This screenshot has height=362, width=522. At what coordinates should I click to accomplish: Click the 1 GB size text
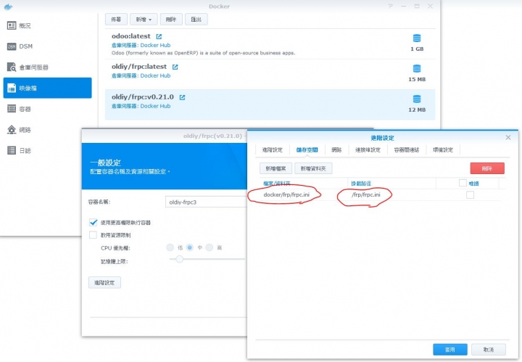[x=417, y=49]
